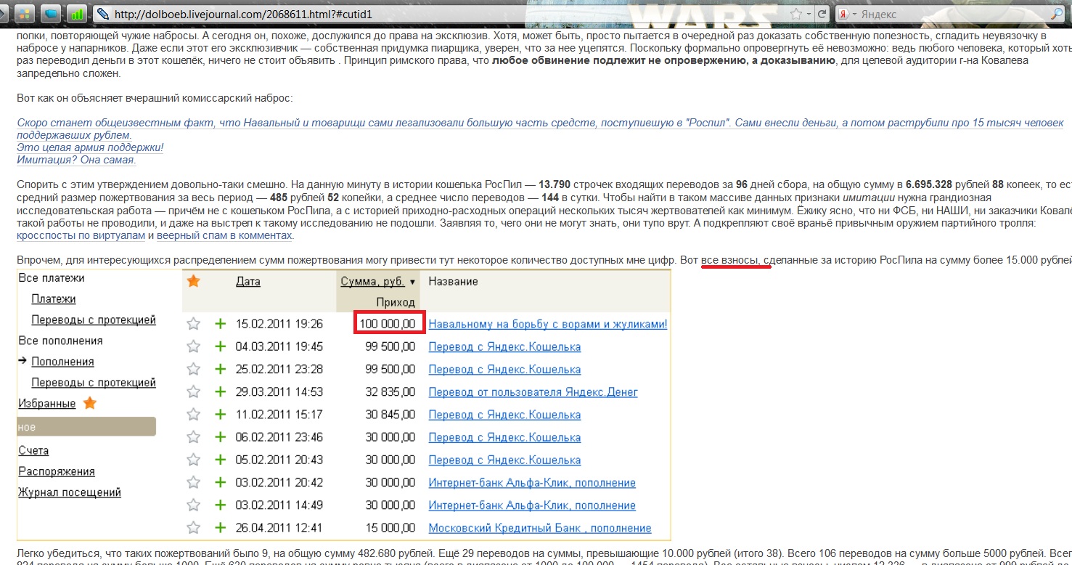Image resolution: width=1072 pixels, height=565 pixels.
Task: Sort the table by Дата column
Action: [248, 281]
